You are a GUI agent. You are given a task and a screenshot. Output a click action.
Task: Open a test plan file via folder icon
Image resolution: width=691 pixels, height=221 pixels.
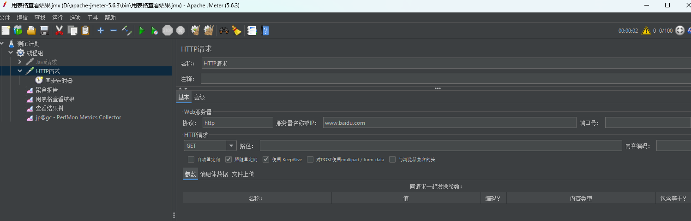click(31, 30)
